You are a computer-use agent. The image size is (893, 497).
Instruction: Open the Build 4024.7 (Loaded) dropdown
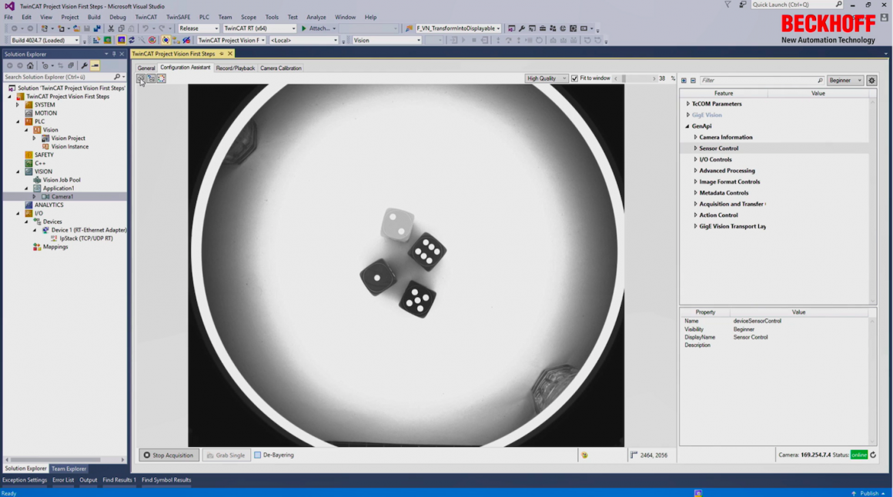(x=45, y=41)
